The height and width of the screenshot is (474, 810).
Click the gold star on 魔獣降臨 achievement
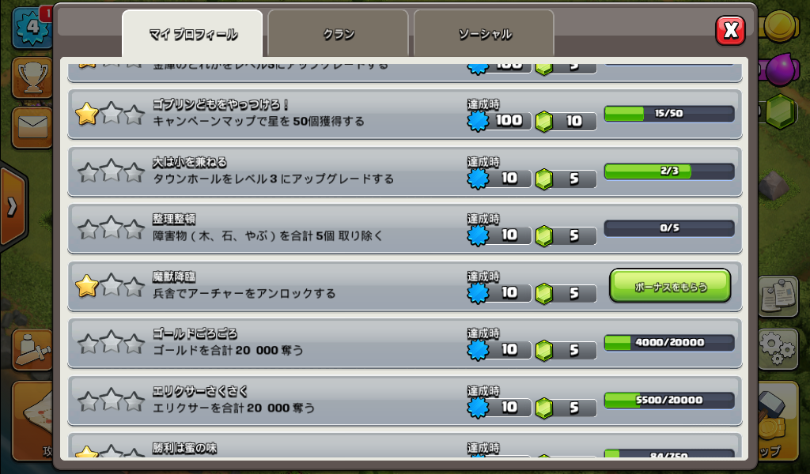click(x=87, y=286)
